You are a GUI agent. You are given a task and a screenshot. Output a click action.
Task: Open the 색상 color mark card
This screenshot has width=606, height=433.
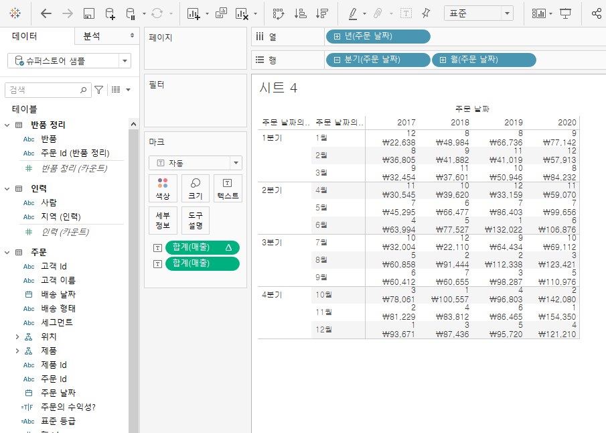[x=163, y=188]
